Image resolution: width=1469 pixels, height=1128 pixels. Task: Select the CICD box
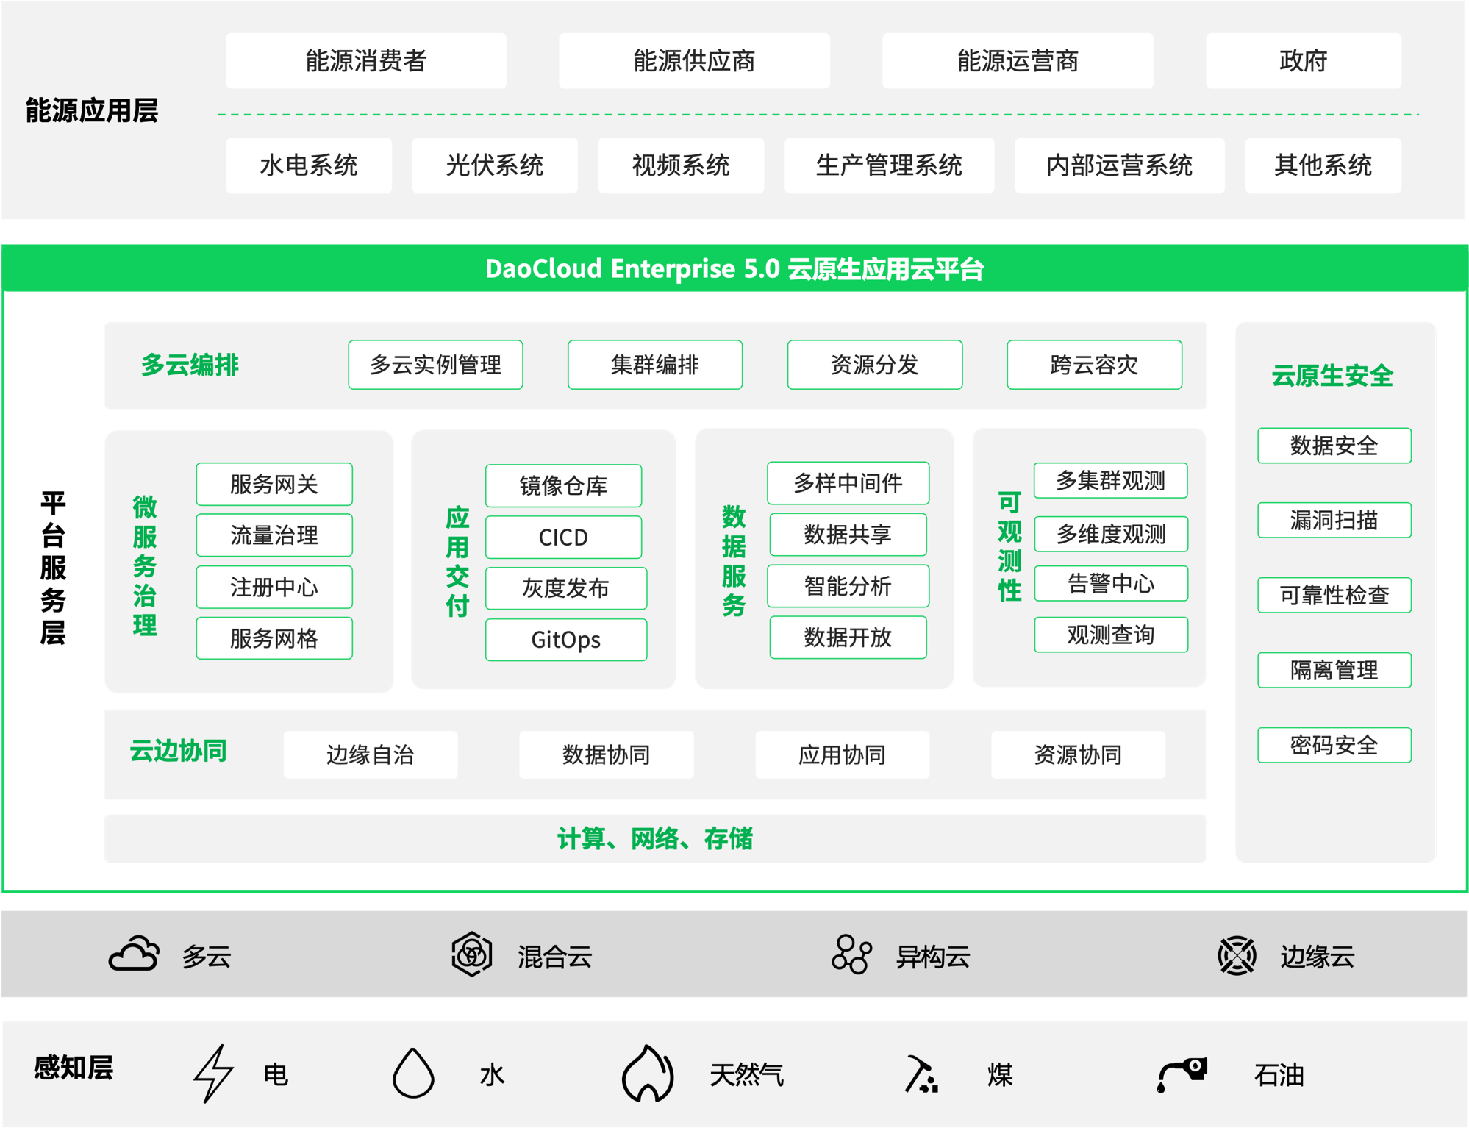pos(563,537)
